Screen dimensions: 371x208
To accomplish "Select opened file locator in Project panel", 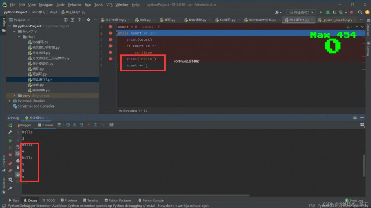I will [x=65, y=19].
